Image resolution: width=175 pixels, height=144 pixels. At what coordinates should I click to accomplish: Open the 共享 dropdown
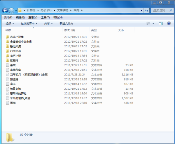[48, 24]
